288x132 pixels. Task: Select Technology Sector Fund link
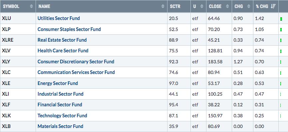point(62,116)
